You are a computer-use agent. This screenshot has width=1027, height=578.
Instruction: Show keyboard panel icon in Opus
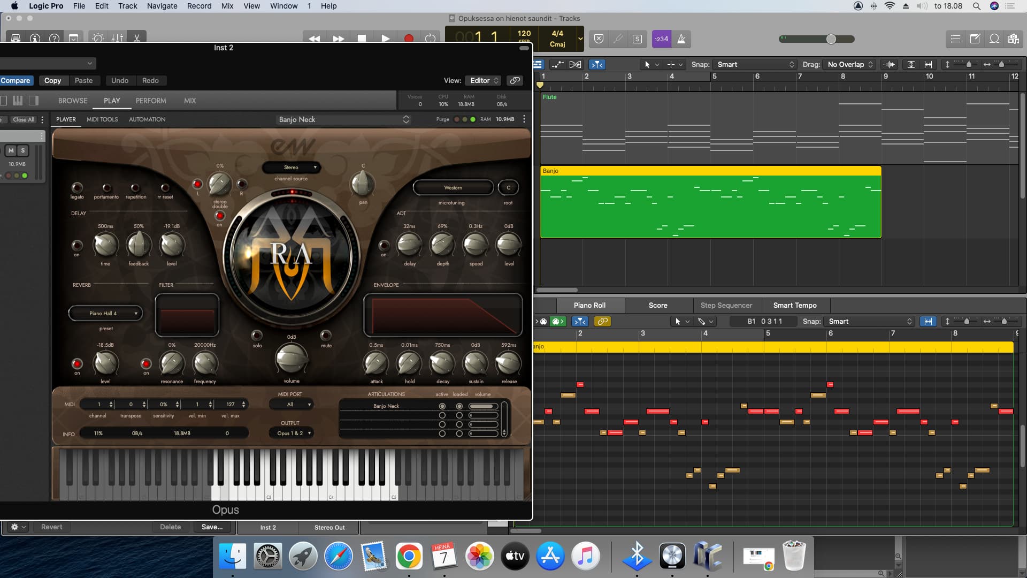coord(18,101)
